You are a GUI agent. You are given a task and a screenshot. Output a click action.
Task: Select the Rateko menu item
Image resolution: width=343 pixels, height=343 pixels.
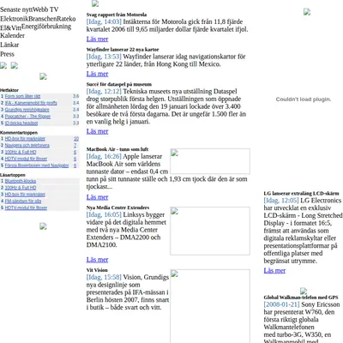66,19
